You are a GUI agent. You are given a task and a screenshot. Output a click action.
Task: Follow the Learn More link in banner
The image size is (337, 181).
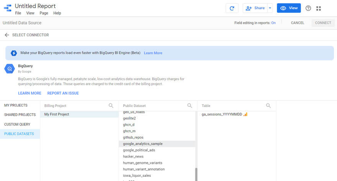point(153,53)
